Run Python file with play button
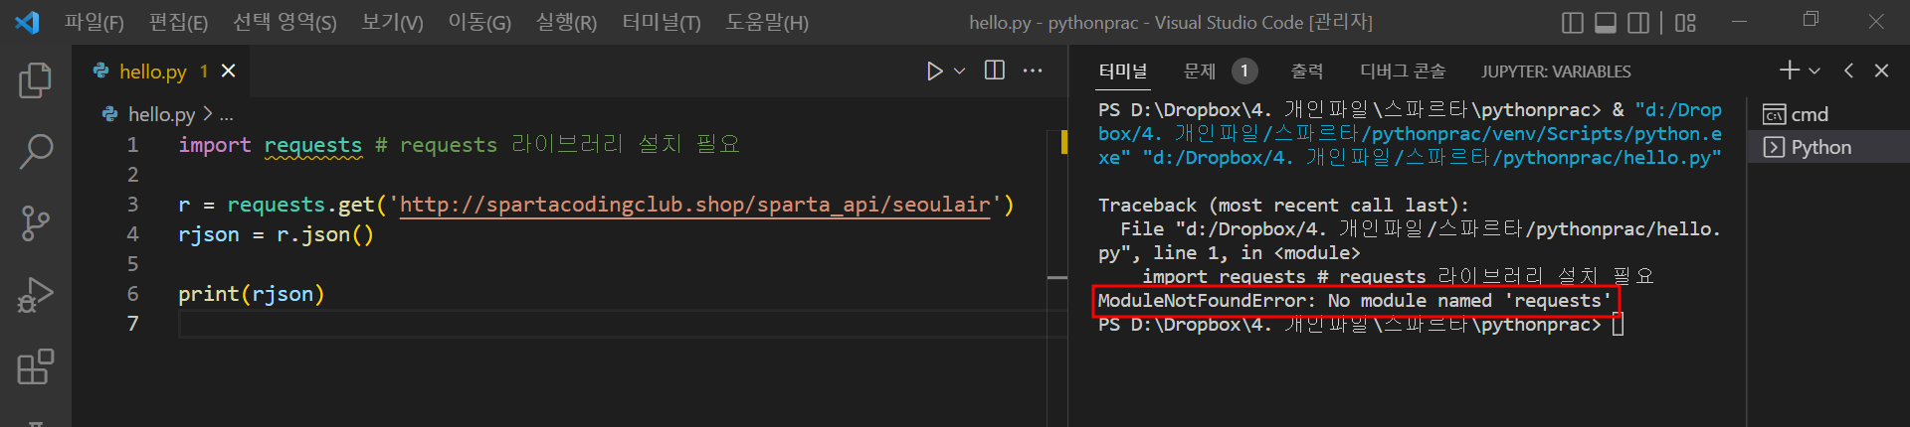The width and height of the screenshot is (1910, 427). [x=934, y=71]
